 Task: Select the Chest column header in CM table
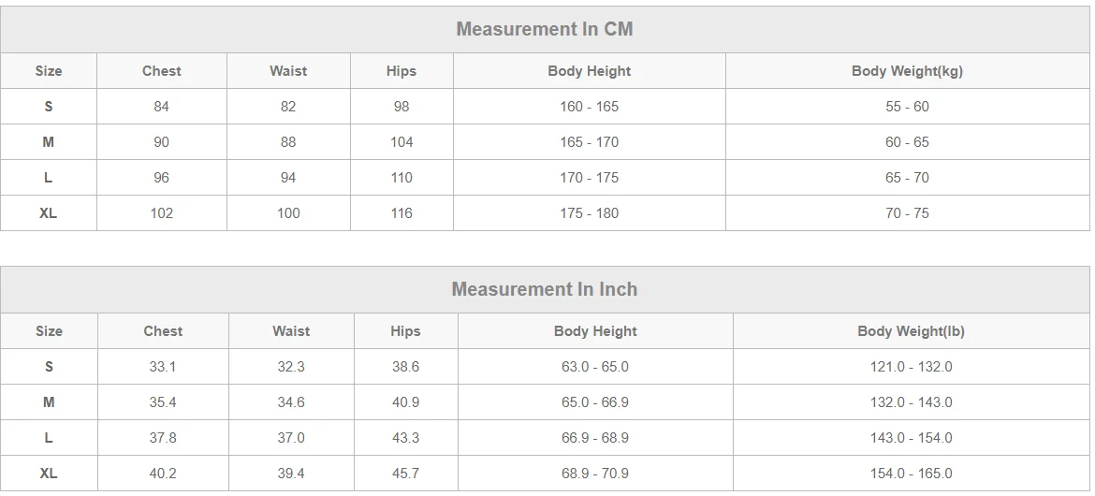[x=162, y=71]
